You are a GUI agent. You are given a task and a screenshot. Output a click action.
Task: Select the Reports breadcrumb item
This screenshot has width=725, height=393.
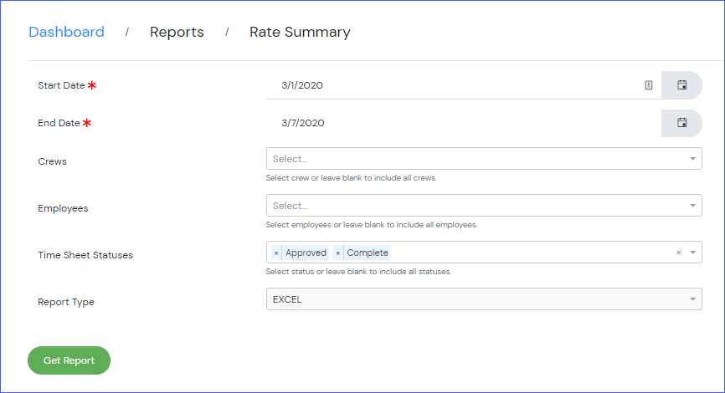177,32
